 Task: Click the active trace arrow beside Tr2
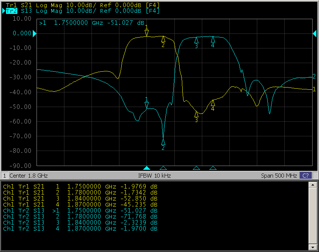click(3, 11)
